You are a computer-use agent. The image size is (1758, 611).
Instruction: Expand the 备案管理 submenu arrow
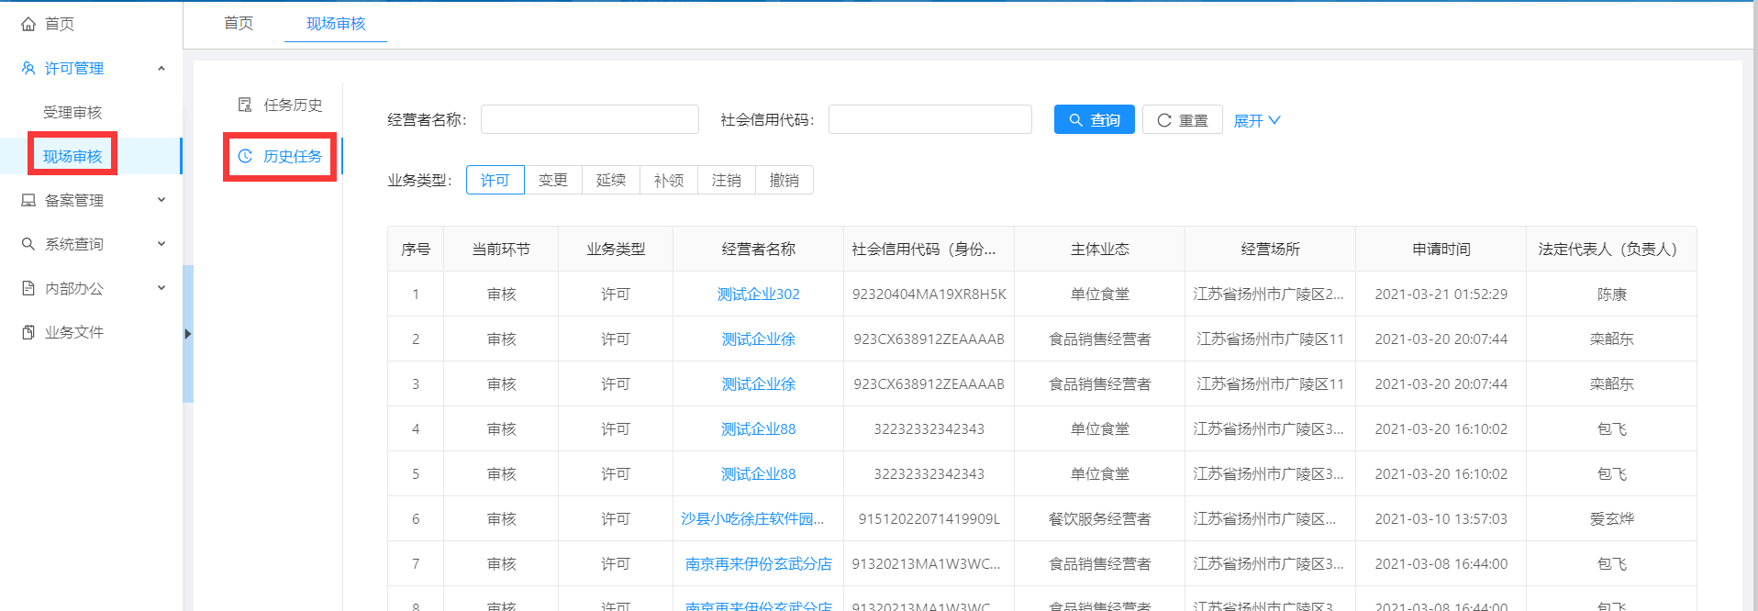click(x=161, y=200)
